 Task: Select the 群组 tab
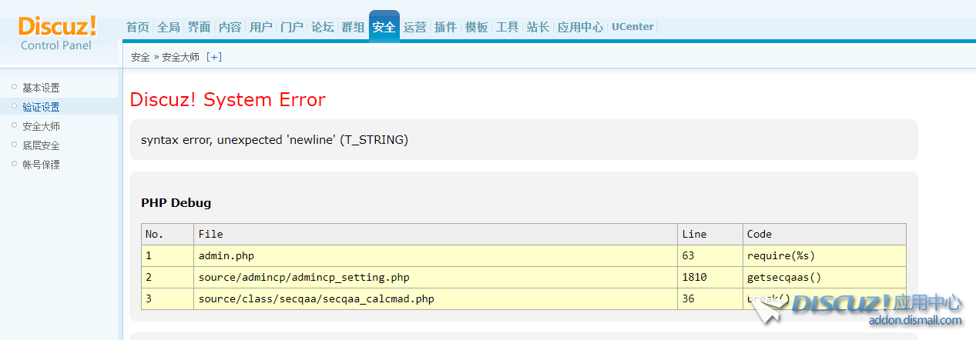[x=353, y=27]
